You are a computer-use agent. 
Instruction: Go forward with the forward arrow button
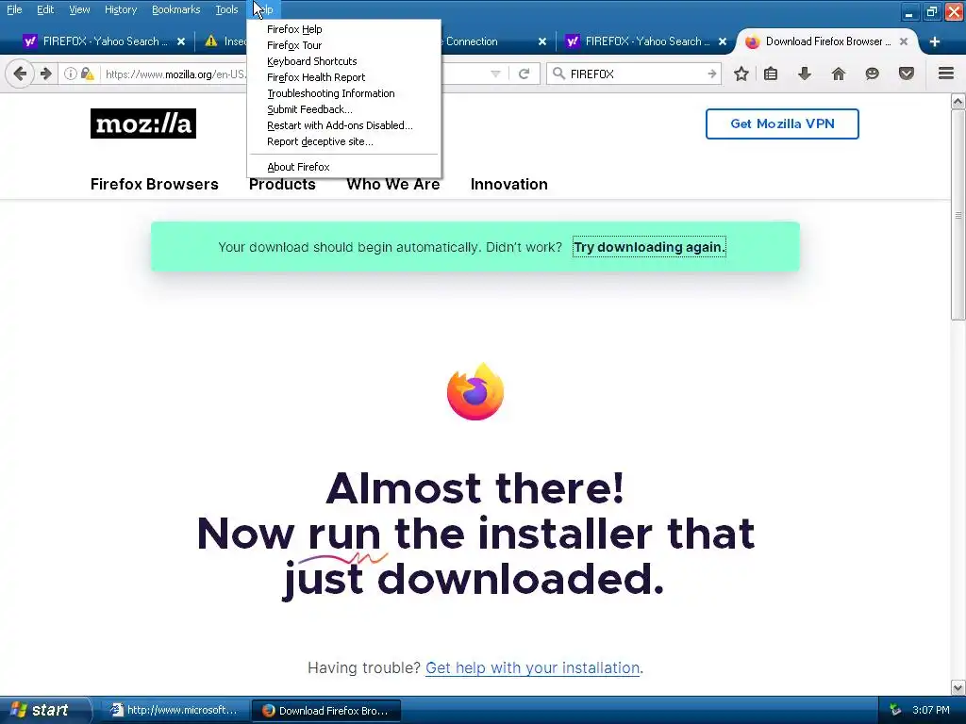[x=45, y=74]
